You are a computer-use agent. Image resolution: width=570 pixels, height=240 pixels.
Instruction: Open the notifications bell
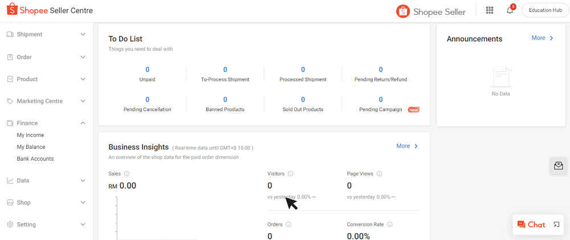(x=510, y=10)
